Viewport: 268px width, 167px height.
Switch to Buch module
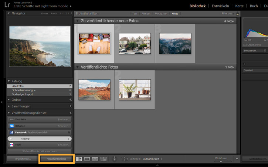(254, 6)
